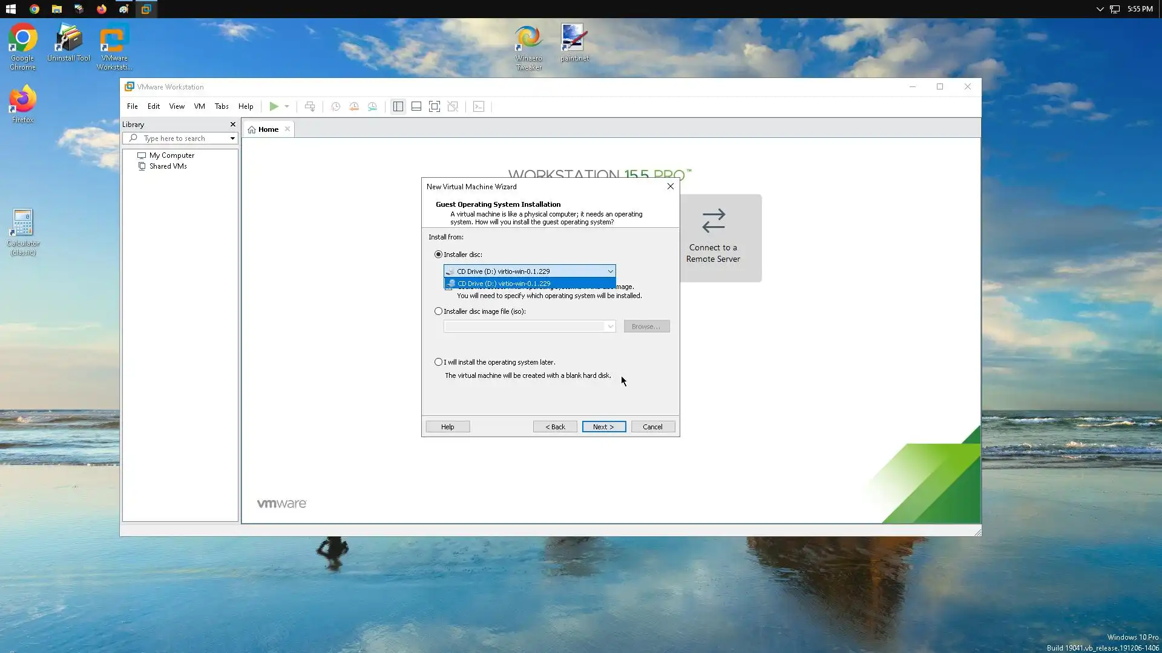Click the green Power On play icon
The height and width of the screenshot is (653, 1162).
click(274, 106)
